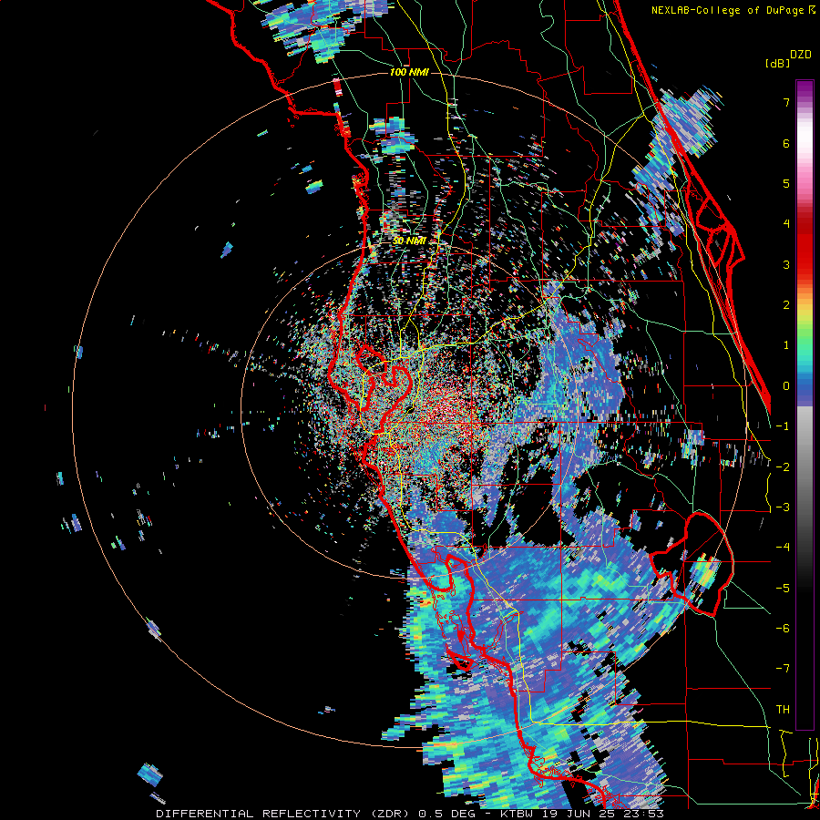This screenshot has width=820, height=820.
Task: Pick the 2 dB scale value
Action: point(786,305)
